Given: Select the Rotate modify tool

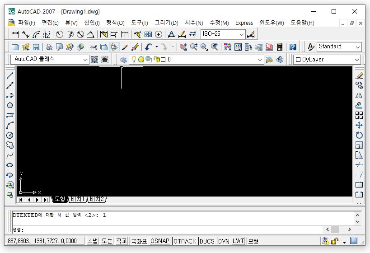Looking at the screenshot, I should tap(359, 135).
